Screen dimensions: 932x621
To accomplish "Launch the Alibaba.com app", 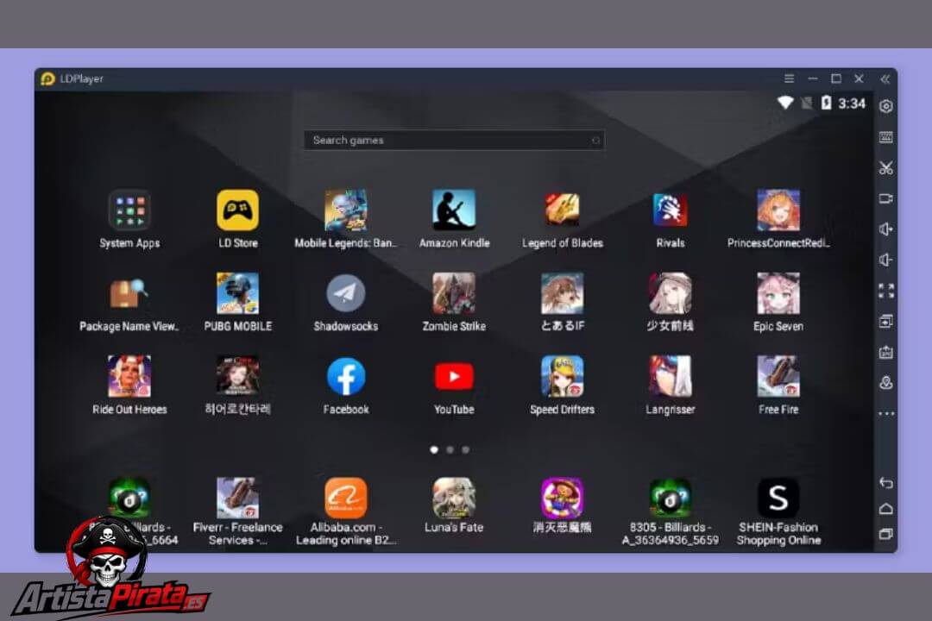I will coord(346,498).
